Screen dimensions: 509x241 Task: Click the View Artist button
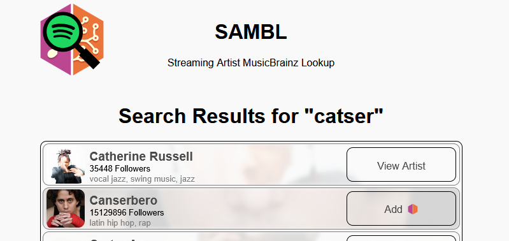[401, 164]
